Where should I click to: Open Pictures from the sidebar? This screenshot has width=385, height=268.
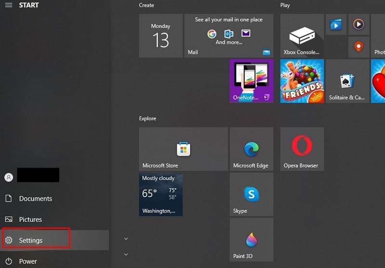click(x=54, y=219)
